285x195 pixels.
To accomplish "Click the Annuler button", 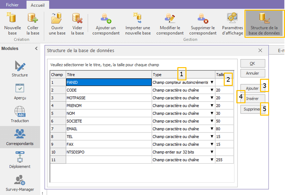I will tap(253, 73).
